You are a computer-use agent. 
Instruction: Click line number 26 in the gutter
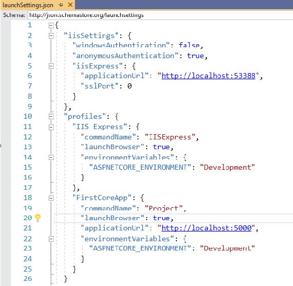tap(28, 278)
